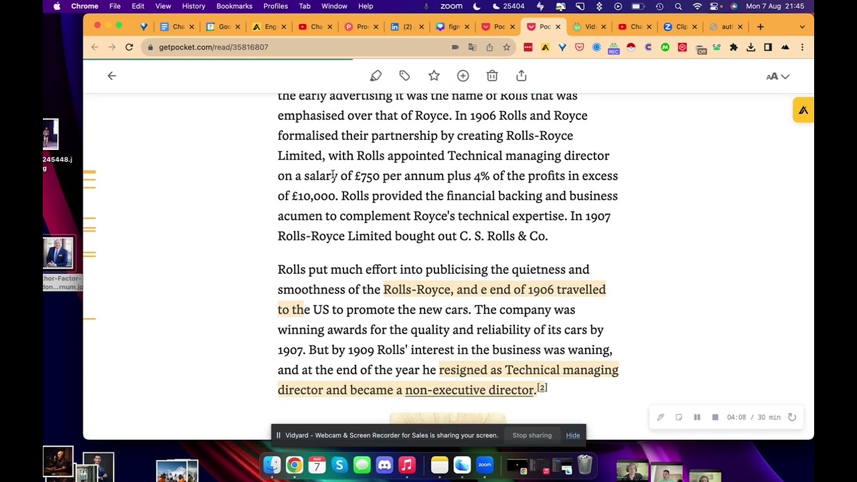
Task: Select the Pocket highlighter pen tool
Action: point(376,76)
